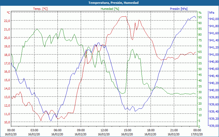
Task: Click the 19,0 temperature axis value
Action: coord(7,46)
